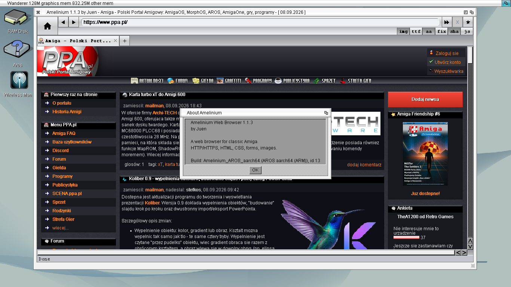Image resolution: width=511 pixels, height=287 pixels.
Task: Toggle the js JavaScript switch
Action: pos(467,31)
